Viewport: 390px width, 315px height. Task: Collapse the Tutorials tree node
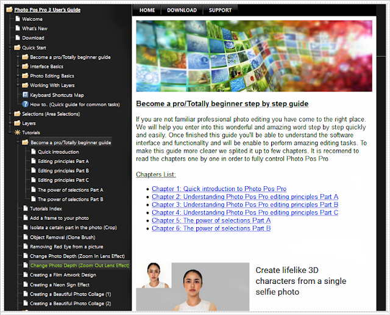point(10,132)
